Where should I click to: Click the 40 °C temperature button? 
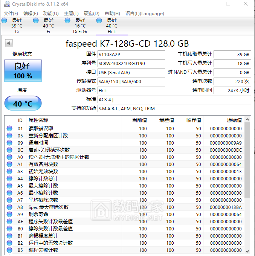(x=23, y=104)
